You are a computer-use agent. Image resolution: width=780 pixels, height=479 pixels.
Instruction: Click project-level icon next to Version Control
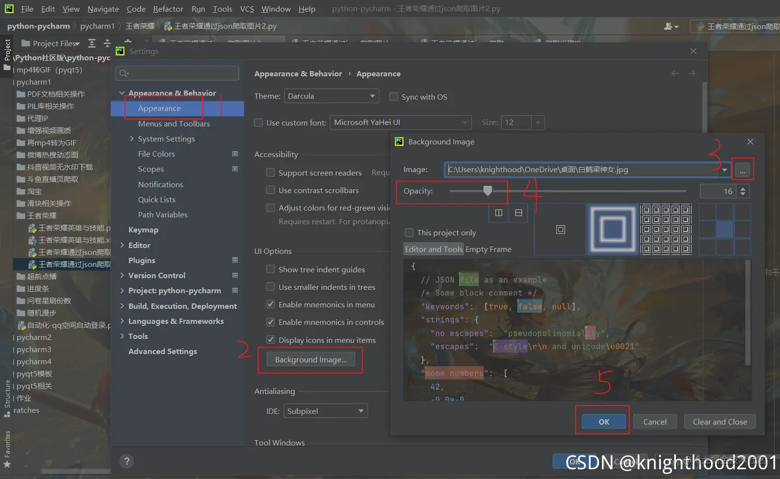point(235,275)
